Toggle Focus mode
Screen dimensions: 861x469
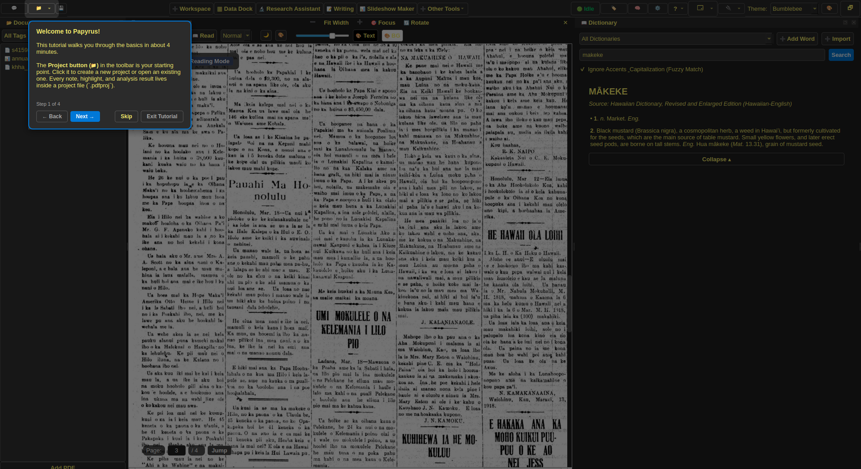click(383, 23)
